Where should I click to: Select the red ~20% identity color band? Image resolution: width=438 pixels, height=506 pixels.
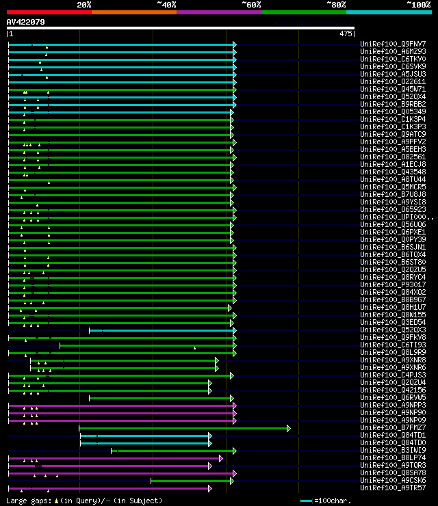tap(49, 12)
